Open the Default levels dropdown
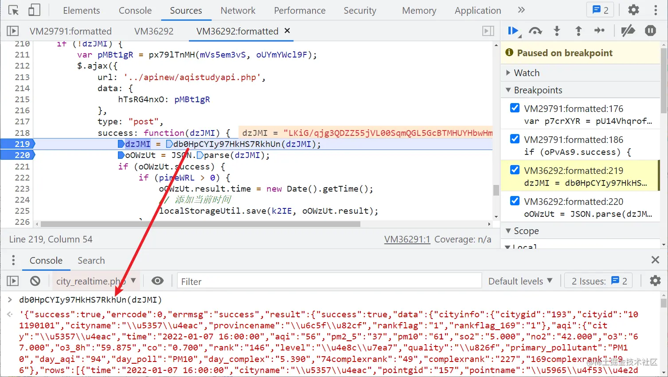Viewport: 668px width, 377px height. [x=520, y=281]
